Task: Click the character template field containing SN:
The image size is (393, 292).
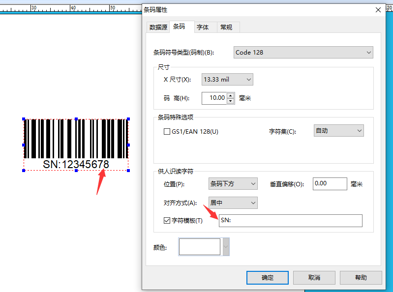Action: (x=291, y=221)
